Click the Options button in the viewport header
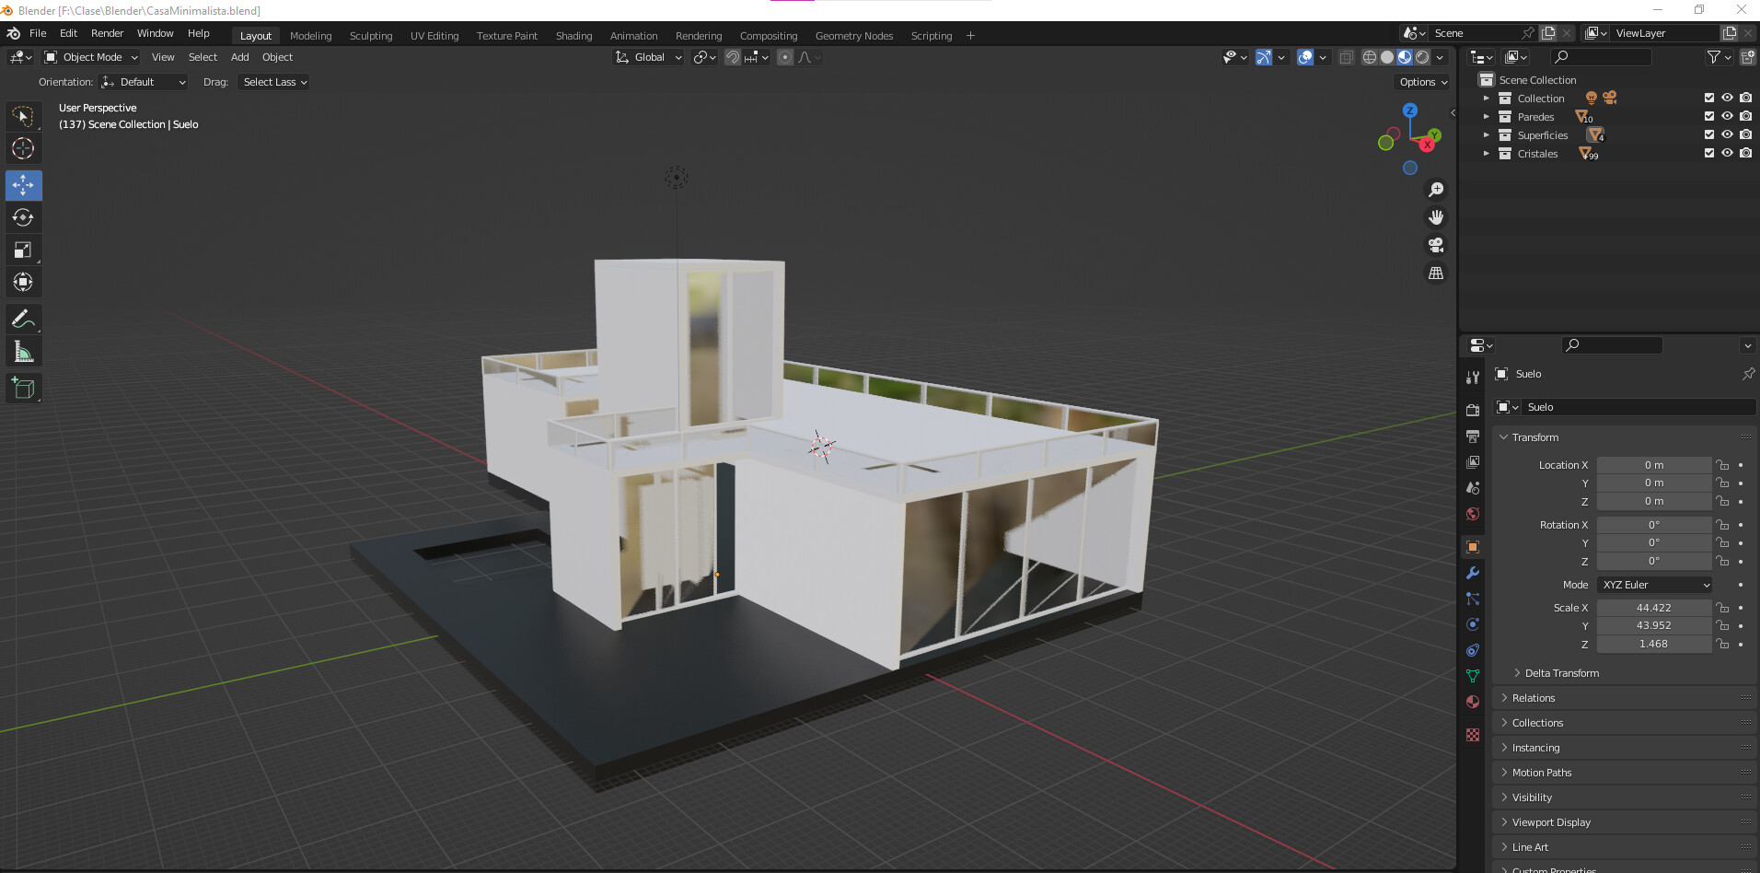This screenshot has width=1760, height=873. click(1422, 82)
